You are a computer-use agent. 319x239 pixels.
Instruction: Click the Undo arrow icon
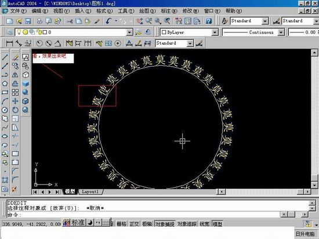[108, 21]
